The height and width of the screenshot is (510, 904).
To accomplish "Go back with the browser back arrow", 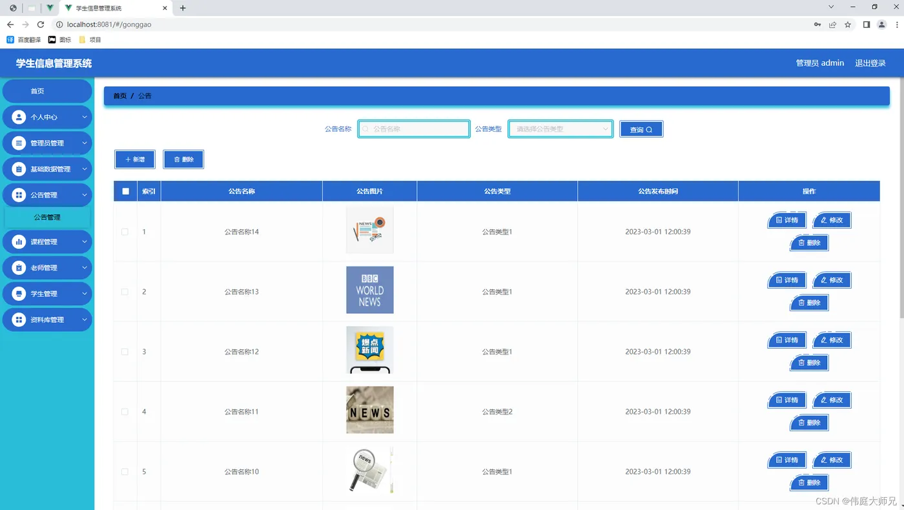I will pyautogui.click(x=10, y=25).
